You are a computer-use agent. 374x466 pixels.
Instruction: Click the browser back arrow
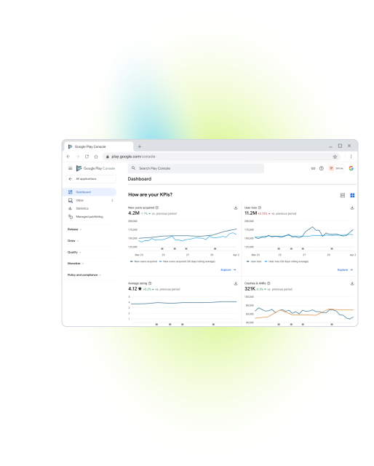[x=68, y=157]
